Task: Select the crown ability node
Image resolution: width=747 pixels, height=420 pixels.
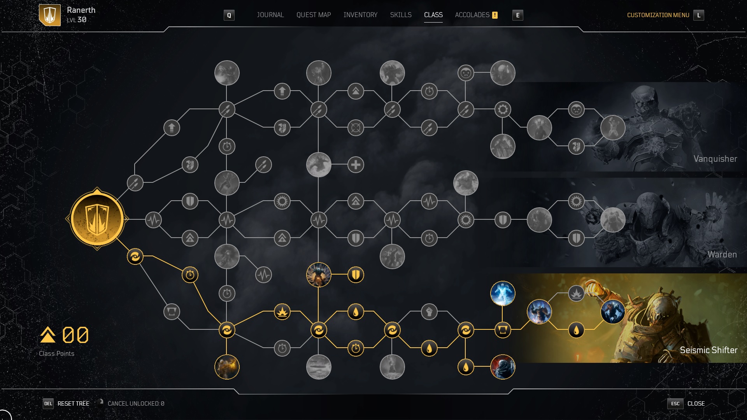Action: [282, 311]
